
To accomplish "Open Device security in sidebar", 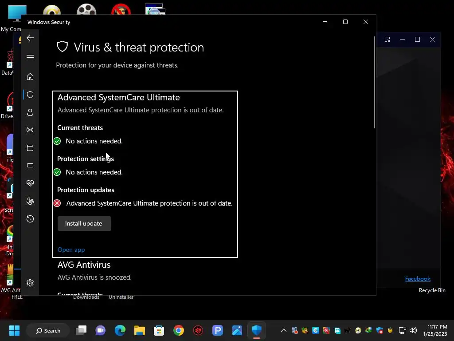I will point(30,166).
